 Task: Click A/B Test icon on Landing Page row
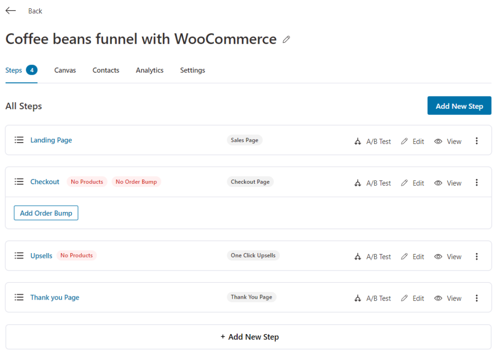(x=358, y=141)
